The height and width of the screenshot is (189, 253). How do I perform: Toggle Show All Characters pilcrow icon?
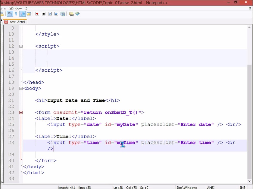[x=16, y=14]
